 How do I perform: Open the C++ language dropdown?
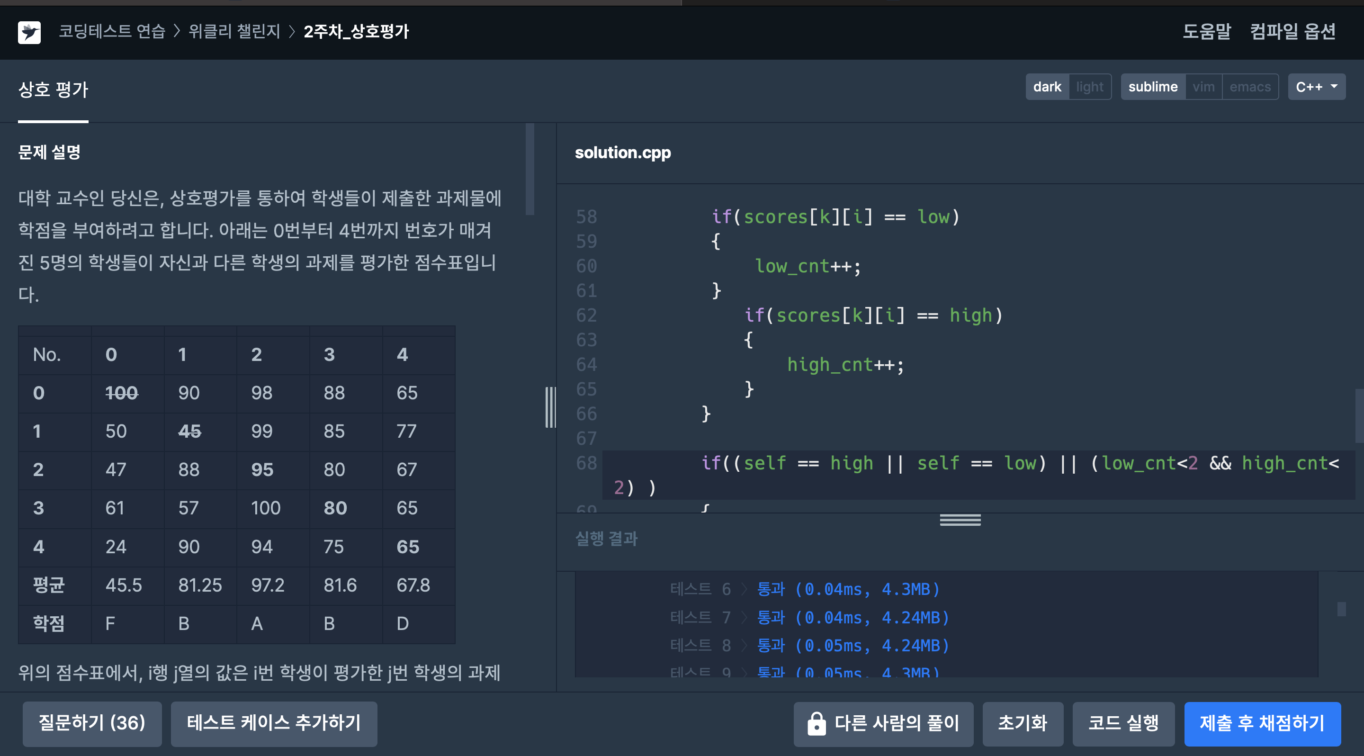pos(1316,87)
